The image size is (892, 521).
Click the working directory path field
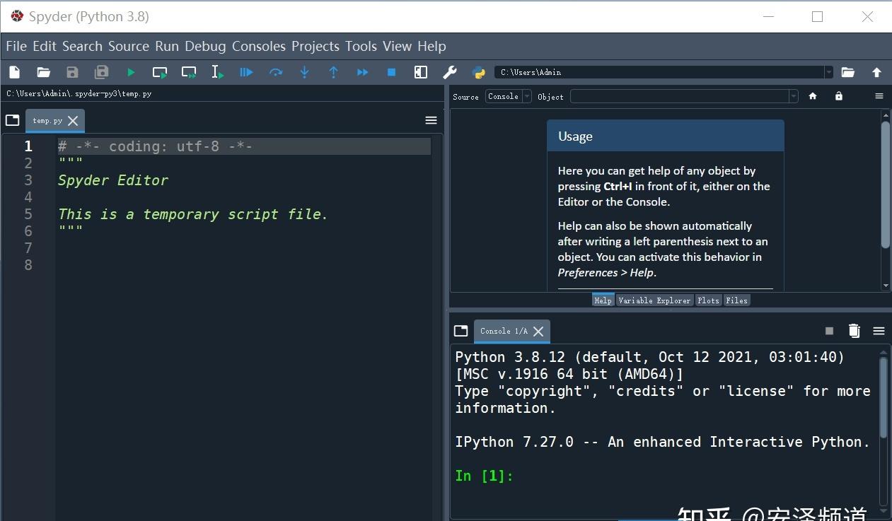coord(659,72)
